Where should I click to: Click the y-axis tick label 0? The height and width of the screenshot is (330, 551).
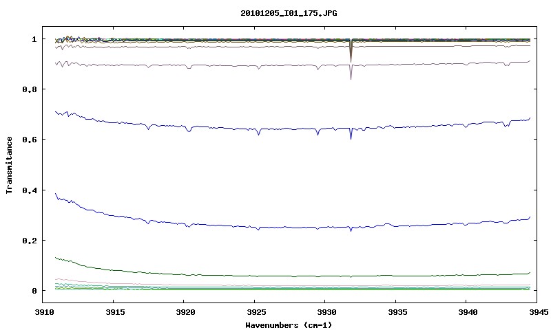[34, 291]
